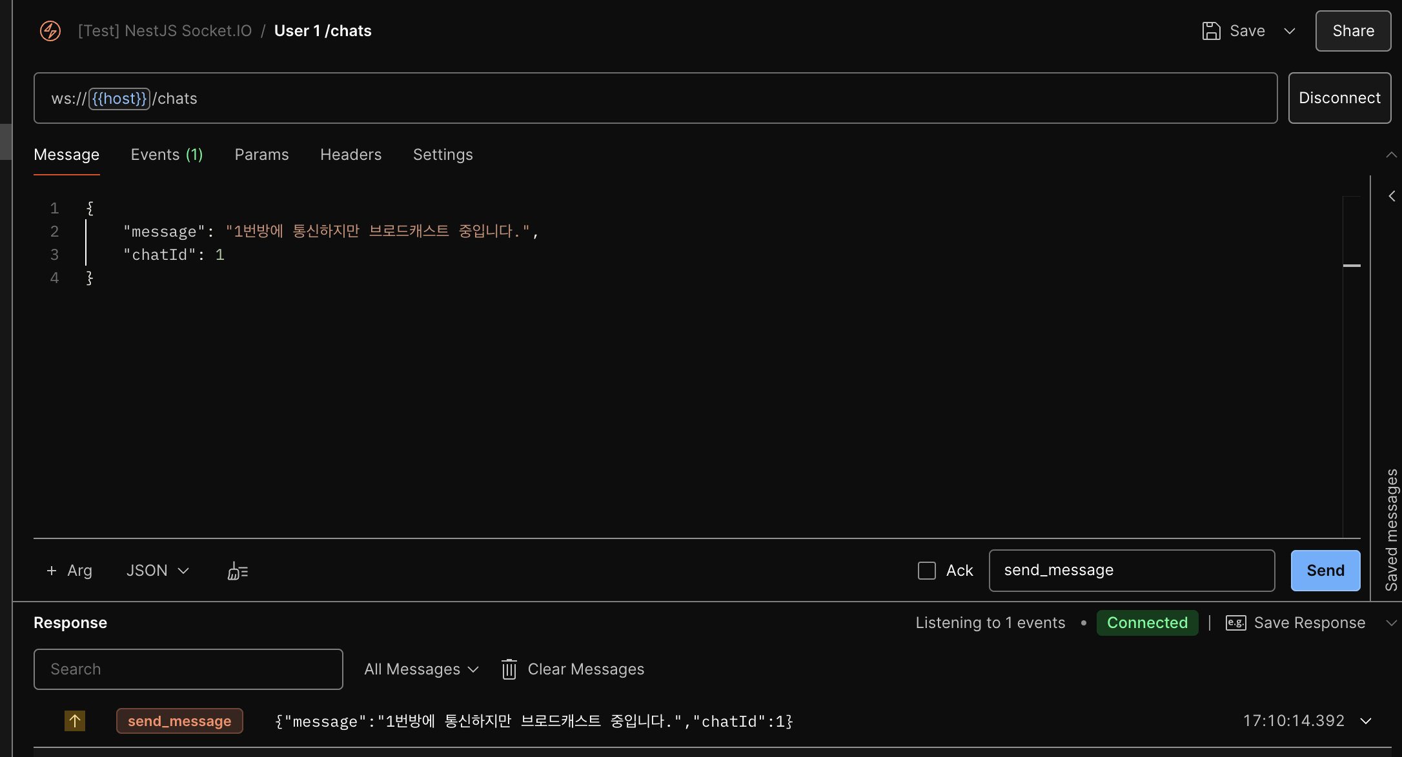Collapse the request panel with top chevron
Screen dimensions: 1402x757
(1392, 155)
